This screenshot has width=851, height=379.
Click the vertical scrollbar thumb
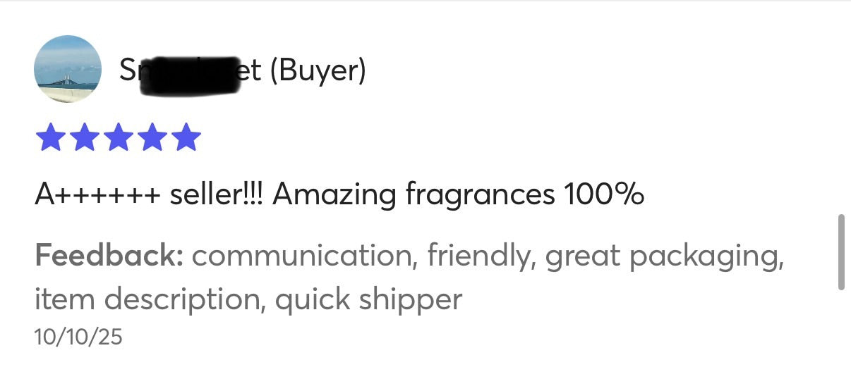pyautogui.click(x=840, y=251)
